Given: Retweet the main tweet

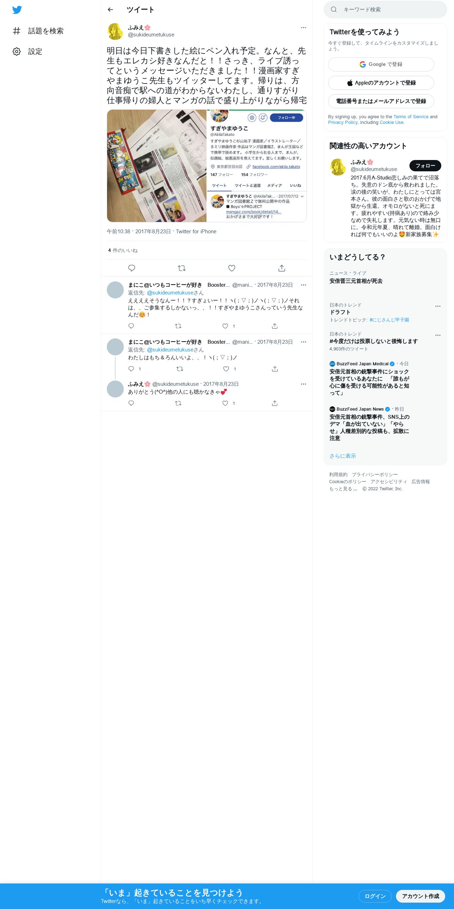Looking at the screenshot, I should [182, 268].
